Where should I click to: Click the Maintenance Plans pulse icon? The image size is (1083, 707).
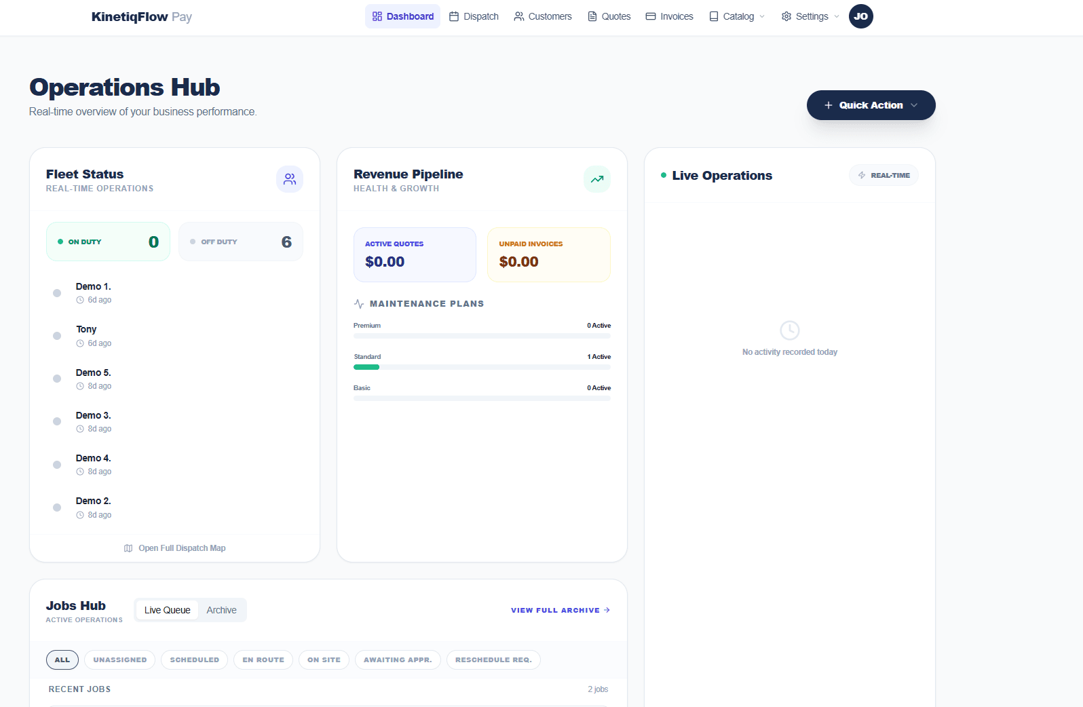(359, 304)
